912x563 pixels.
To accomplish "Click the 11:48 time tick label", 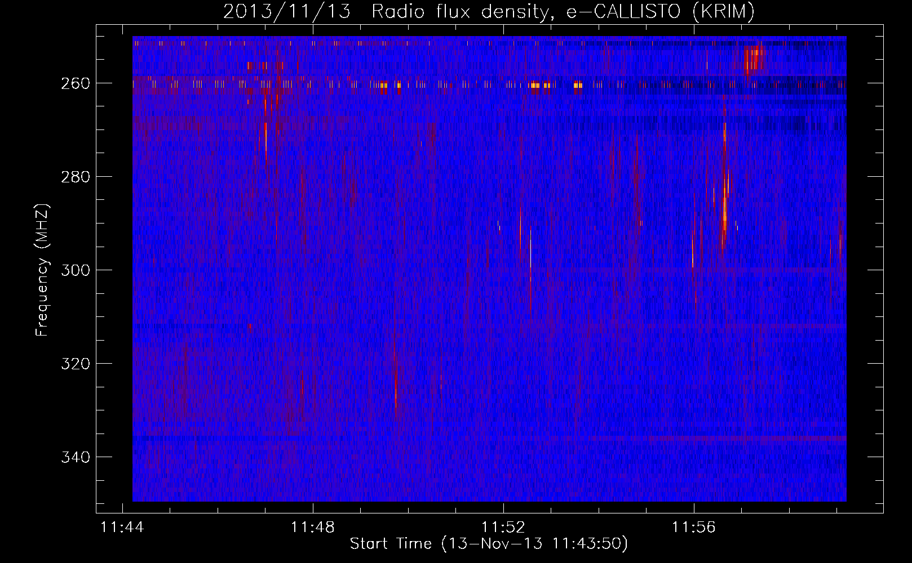I will pyautogui.click(x=313, y=528).
